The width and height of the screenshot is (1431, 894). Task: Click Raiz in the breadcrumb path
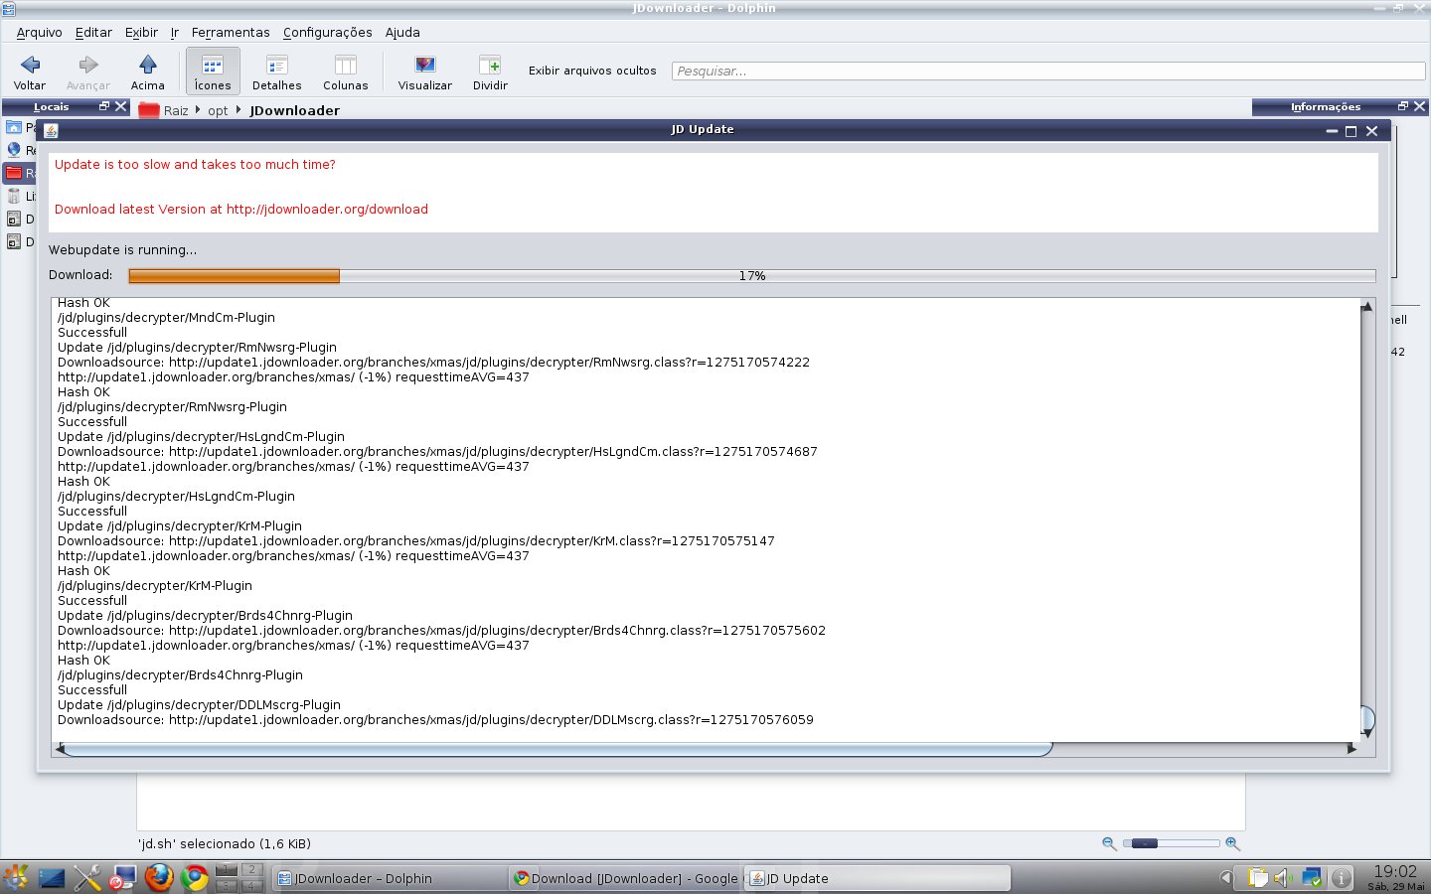(x=176, y=110)
